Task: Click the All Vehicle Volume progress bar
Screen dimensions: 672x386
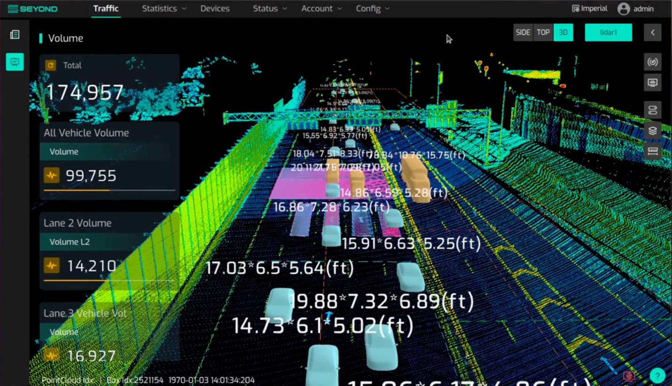Action: [109, 190]
